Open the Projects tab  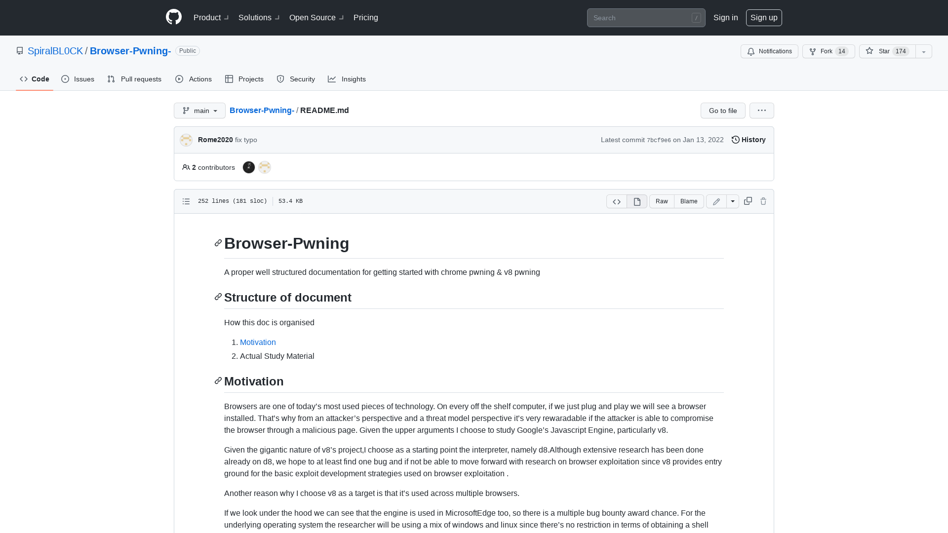pyautogui.click(x=244, y=79)
